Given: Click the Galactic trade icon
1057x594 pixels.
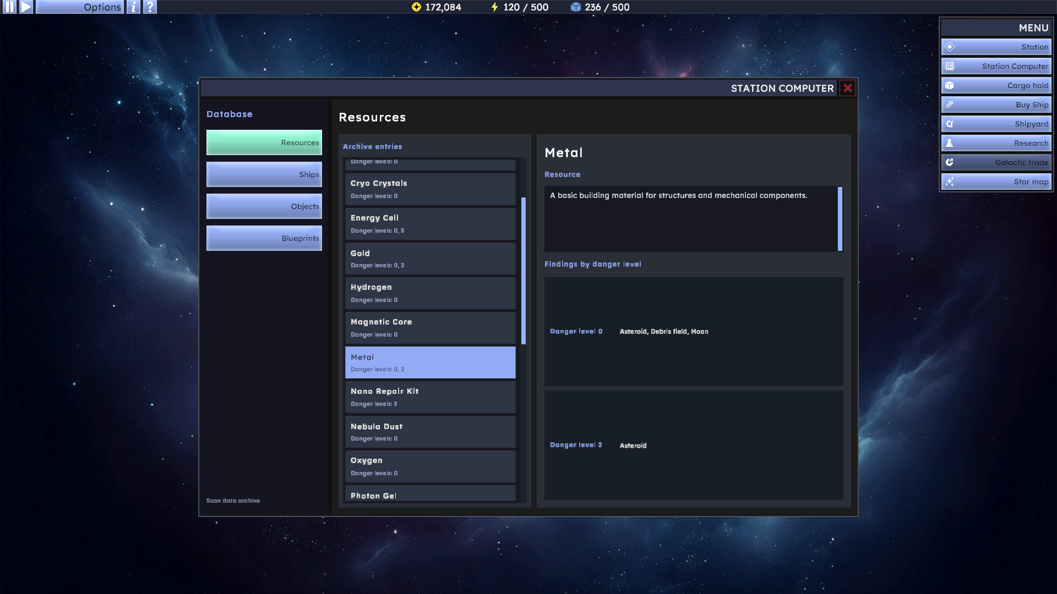Looking at the screenshot, I should point(950,162).
